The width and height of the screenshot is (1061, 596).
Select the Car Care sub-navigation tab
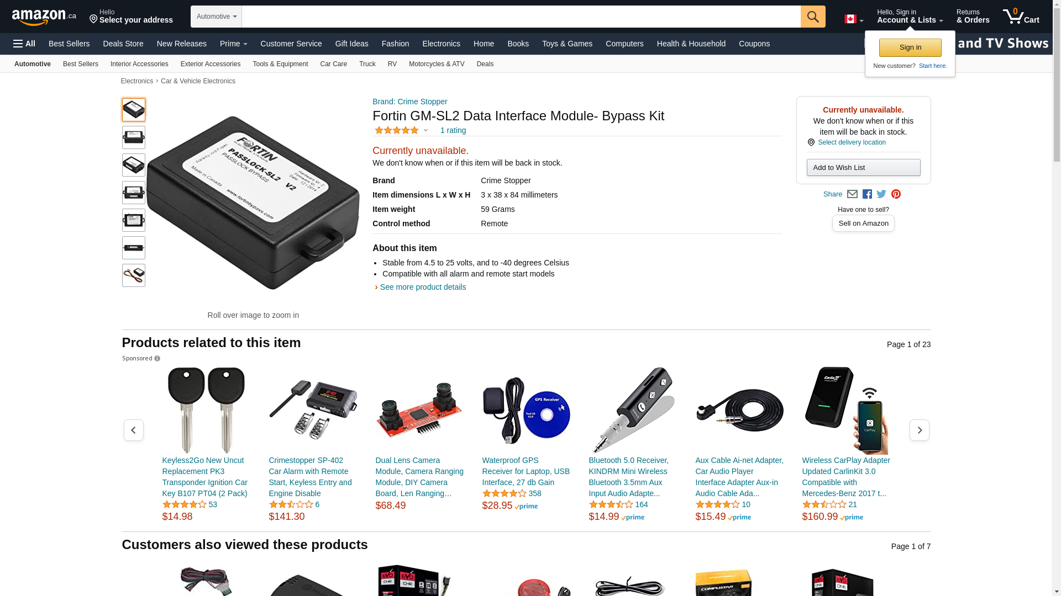click(333, 64)
